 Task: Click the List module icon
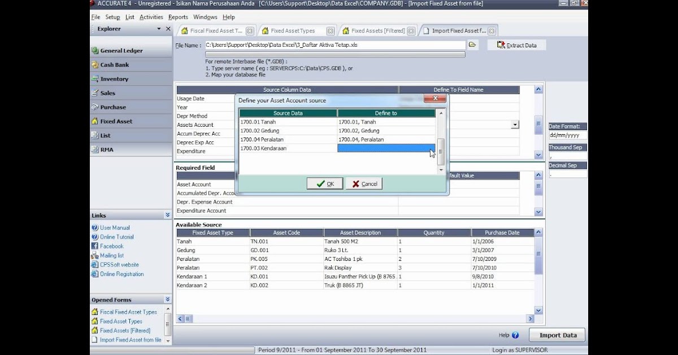coord(95,135)
